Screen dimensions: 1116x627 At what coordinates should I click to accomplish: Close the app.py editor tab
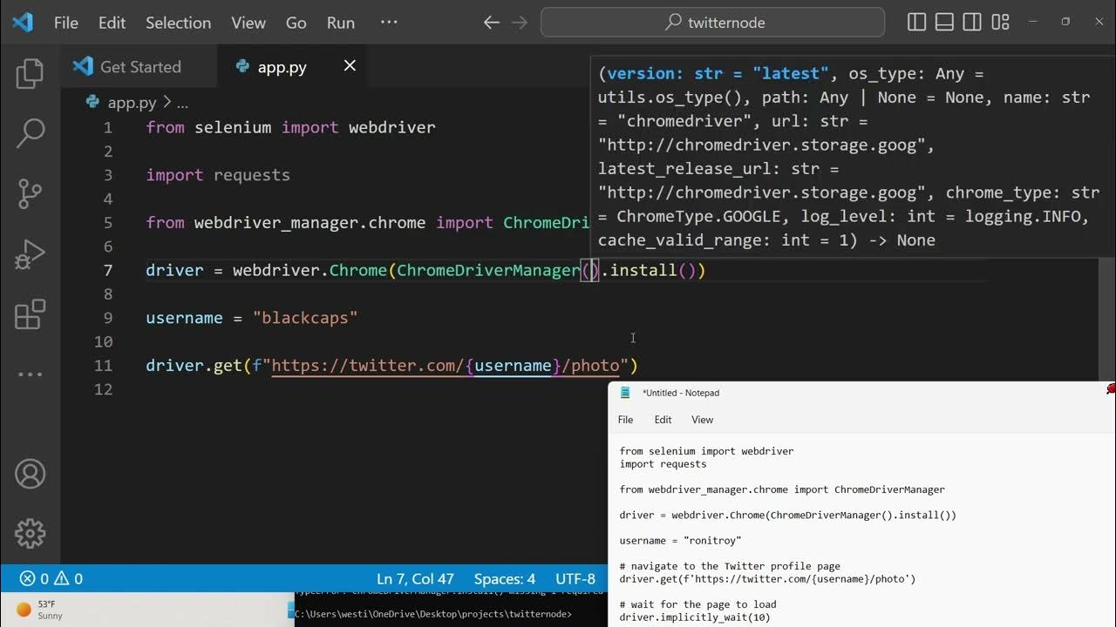[x=350, y=66]
